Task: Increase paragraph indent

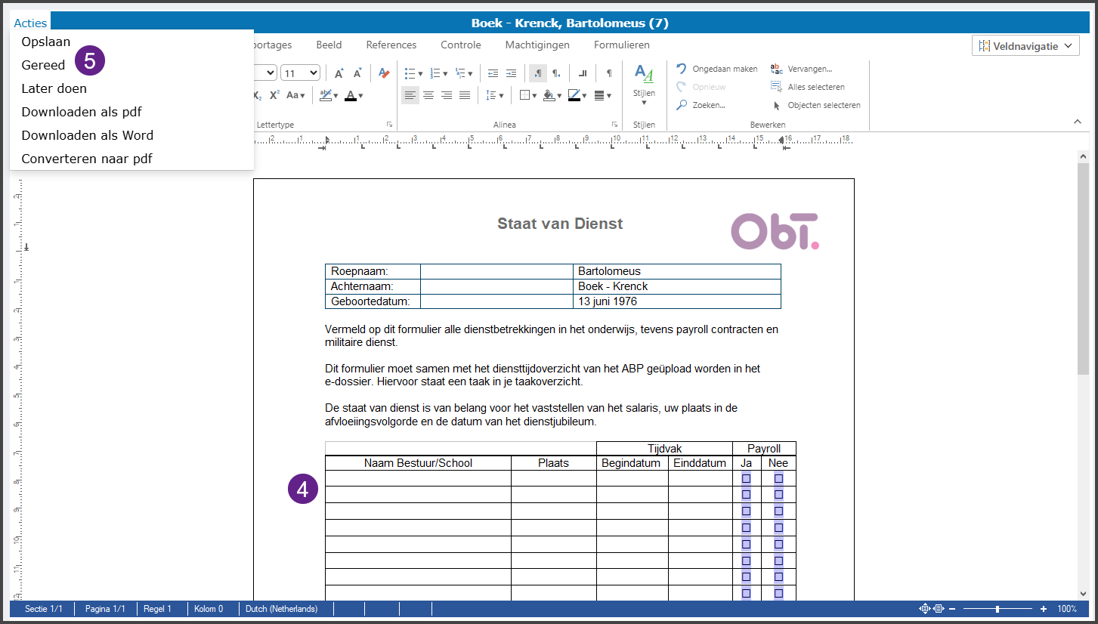Action: click(512, 73)
